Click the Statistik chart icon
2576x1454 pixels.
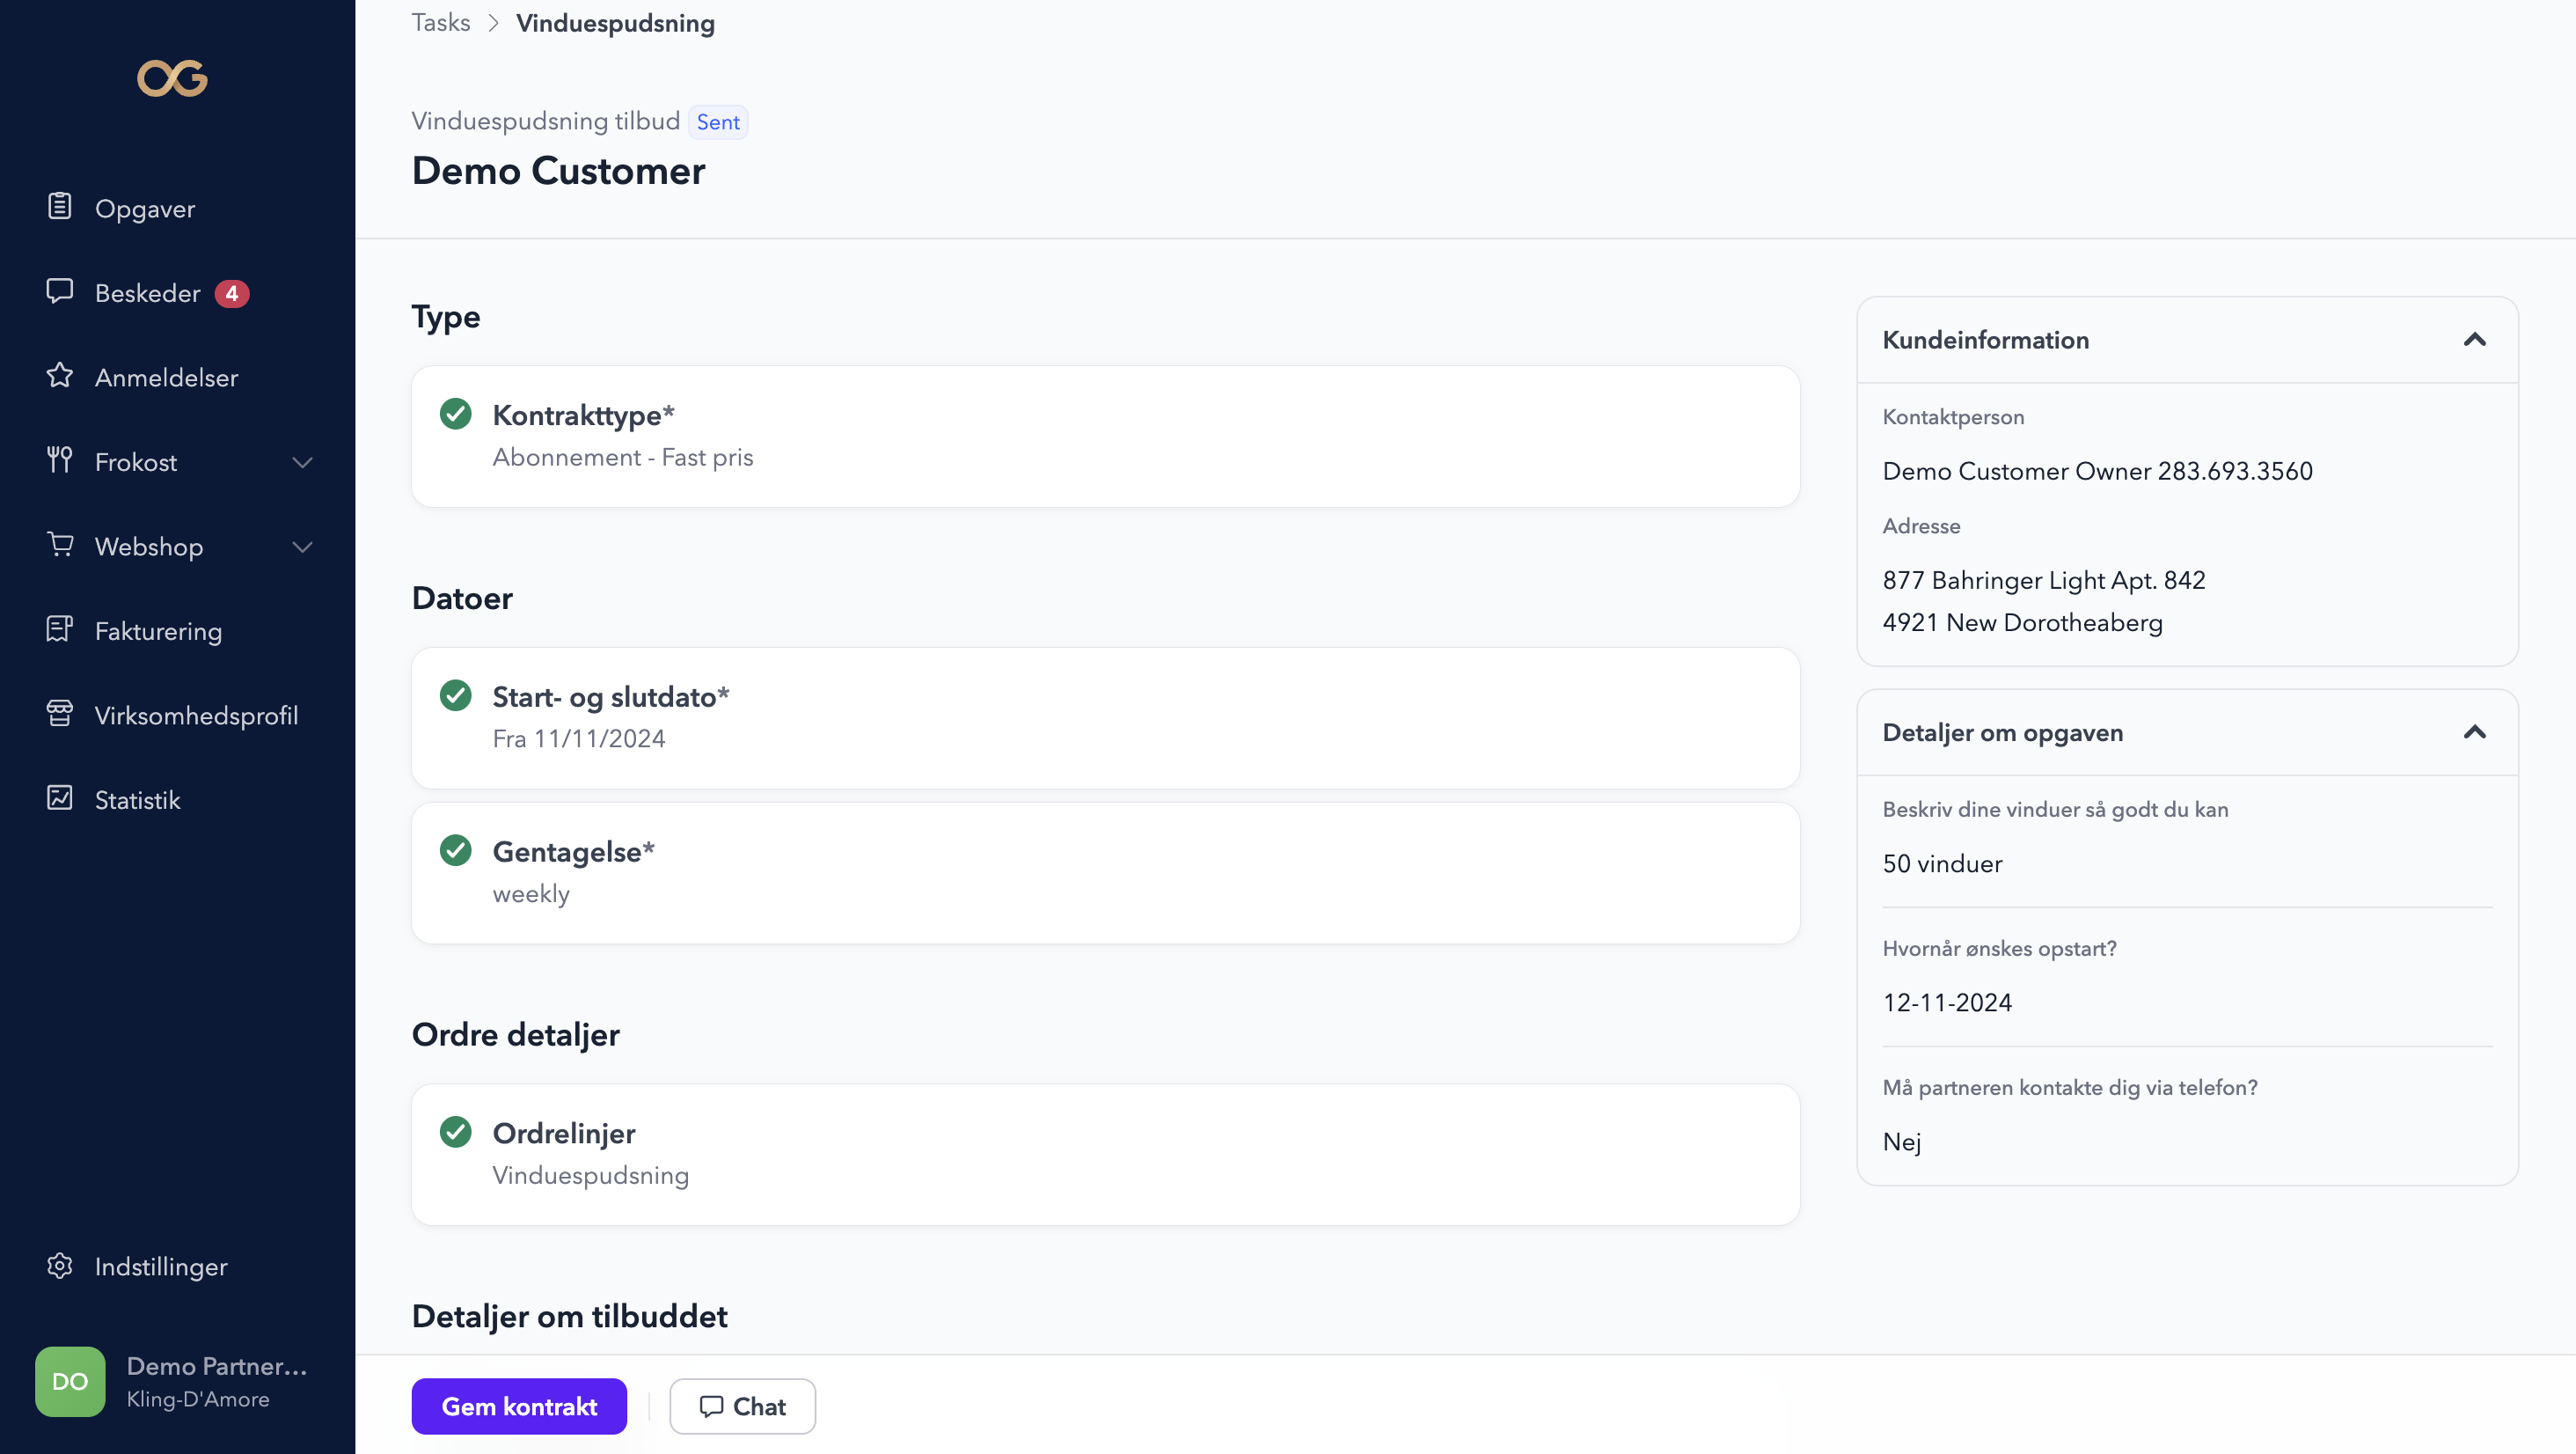(x=60, y=797)
